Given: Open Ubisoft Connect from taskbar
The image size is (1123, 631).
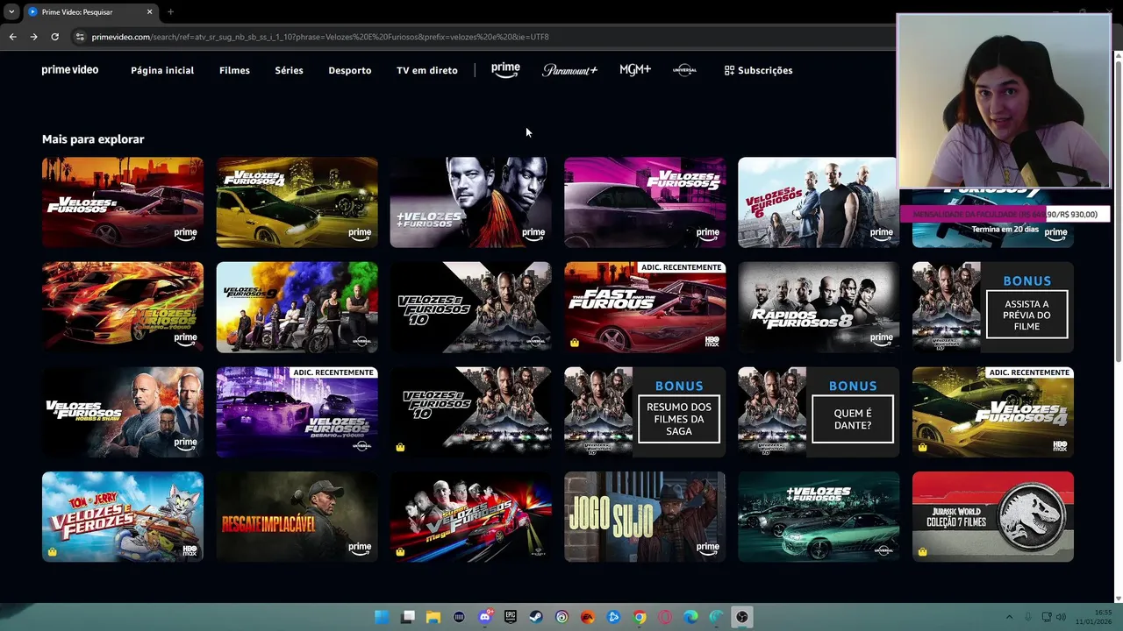Looking at the screenshot, I should pyautogui.click(x=561, y=617).
